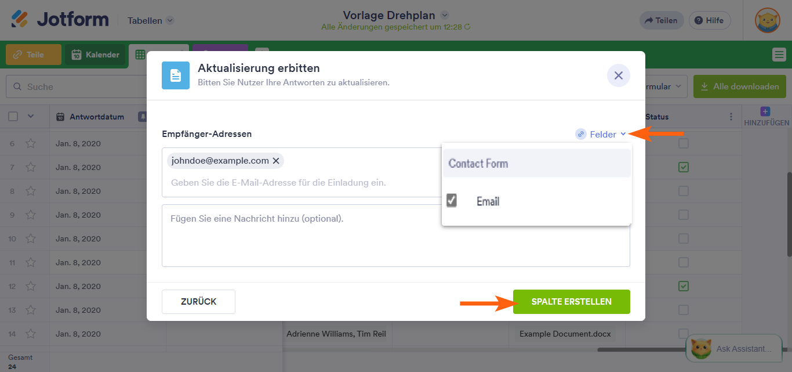
Task: Switch to the Kalender tab
Action: 95,55
